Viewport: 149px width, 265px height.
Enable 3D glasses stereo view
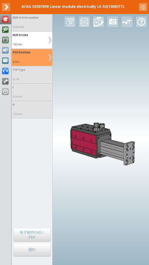coord(127,22)
